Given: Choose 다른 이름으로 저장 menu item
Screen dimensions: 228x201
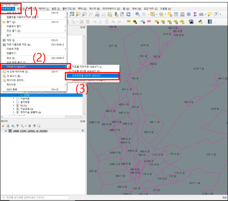Looking at the screenshot, I should click(34, 45).
